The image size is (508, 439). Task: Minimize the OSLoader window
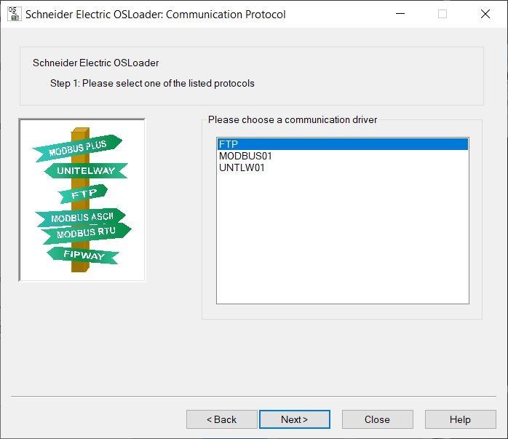tap(400, 14)
